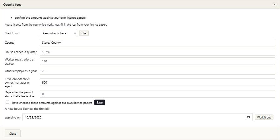Click the 'A new house licence: the first bill' heading

point(27,109)
